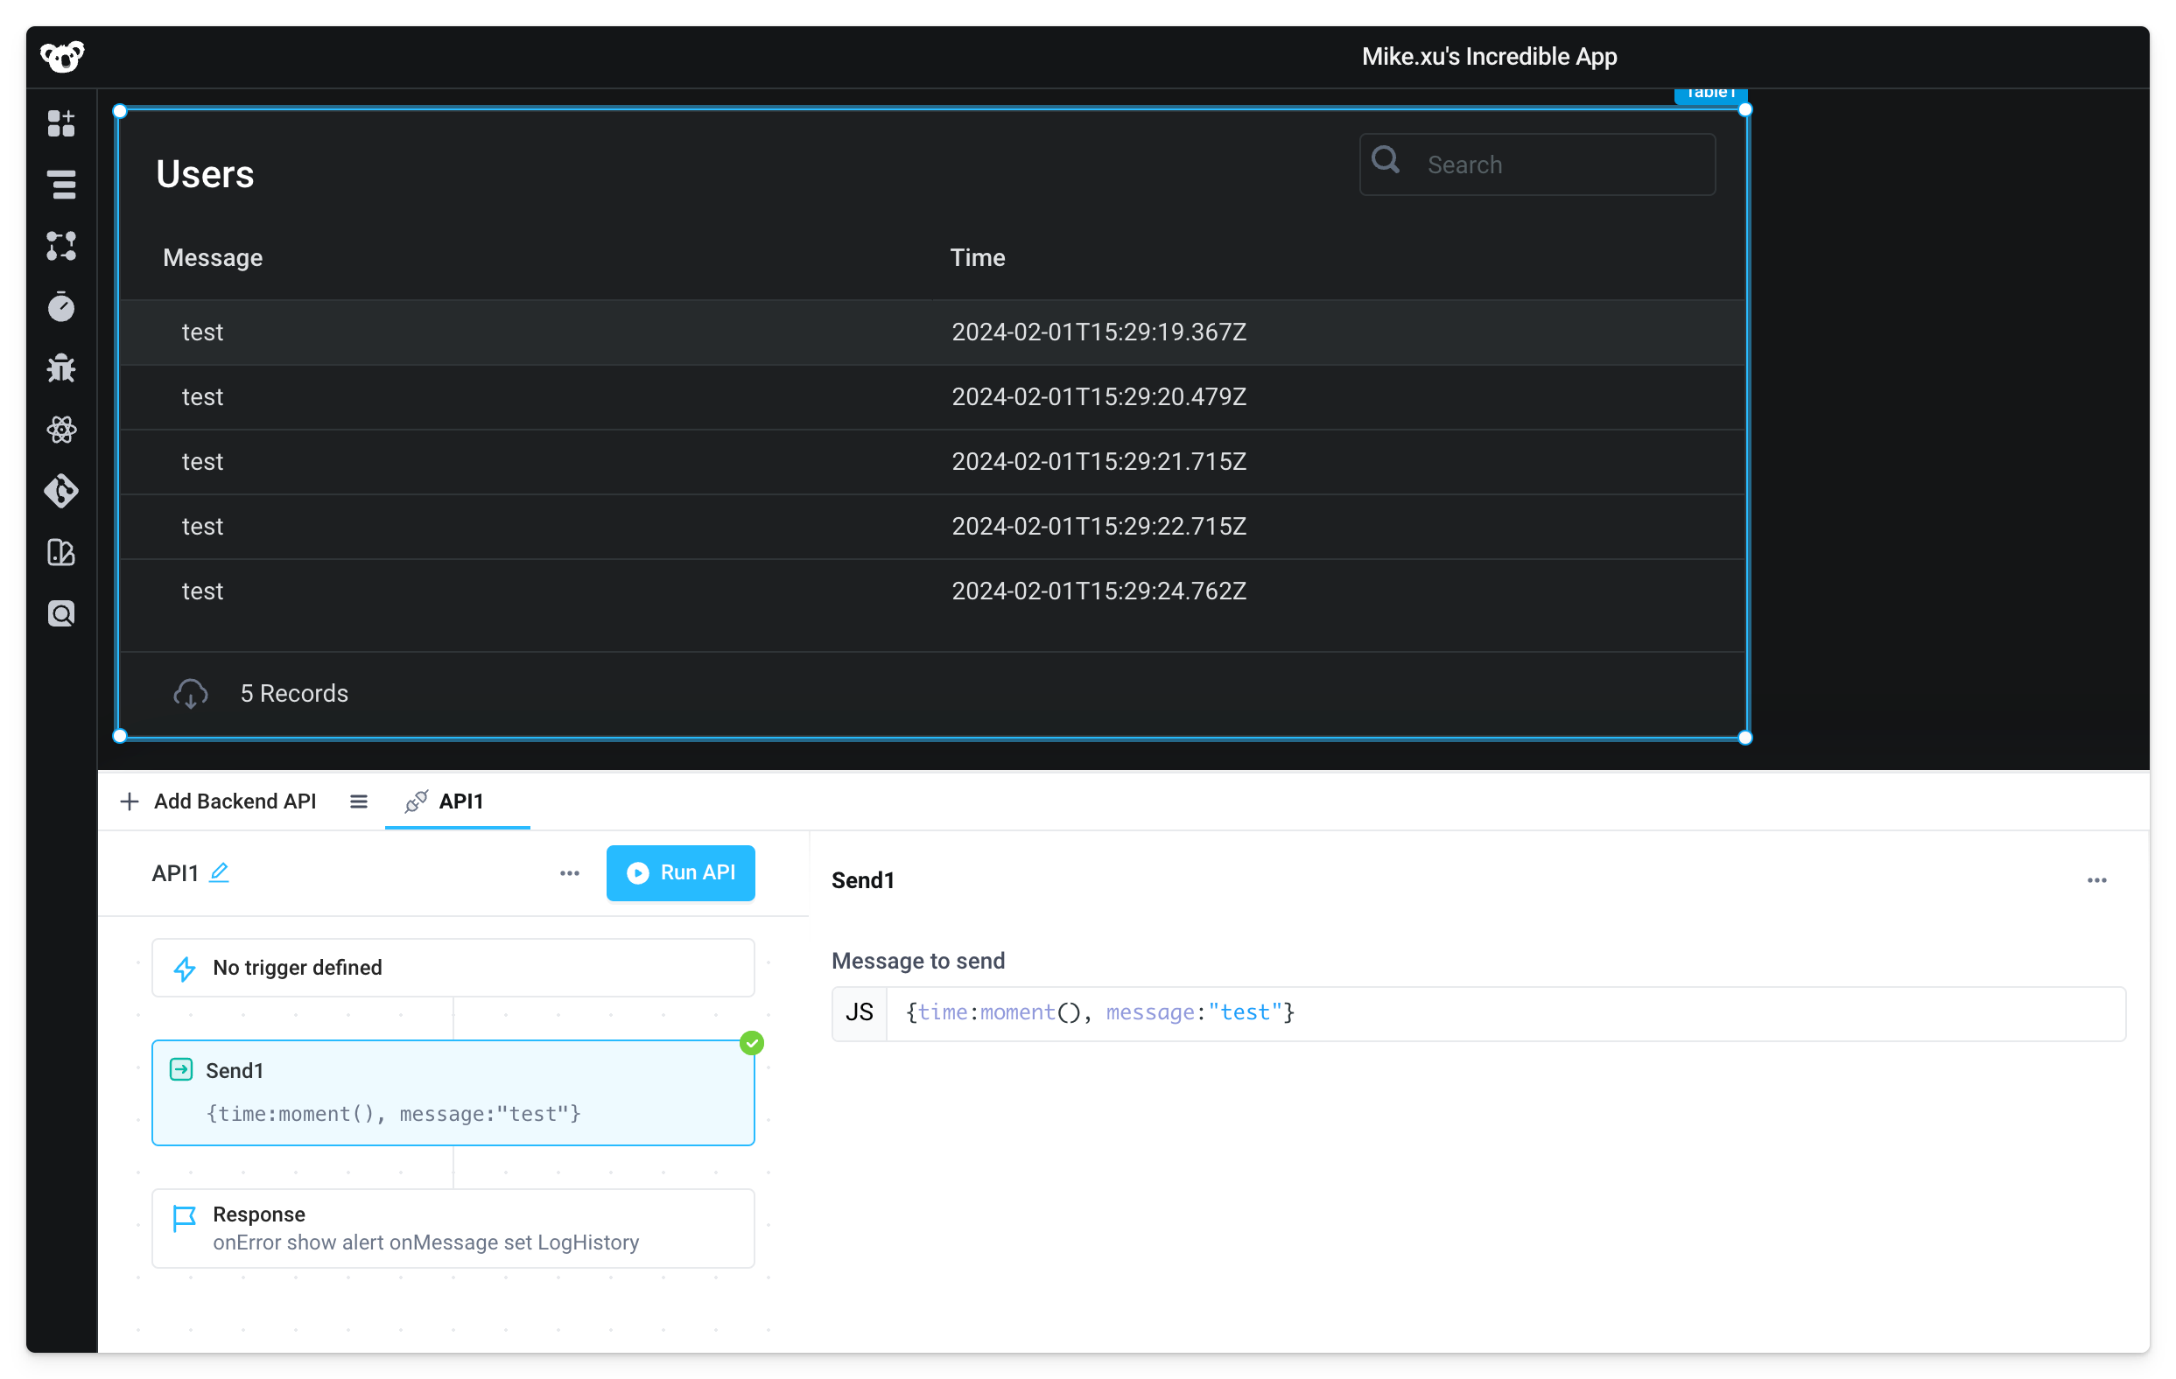Open Send1 options three-dot menu
This screenshot has height=1379, width=2176.
pos(2097,880)
